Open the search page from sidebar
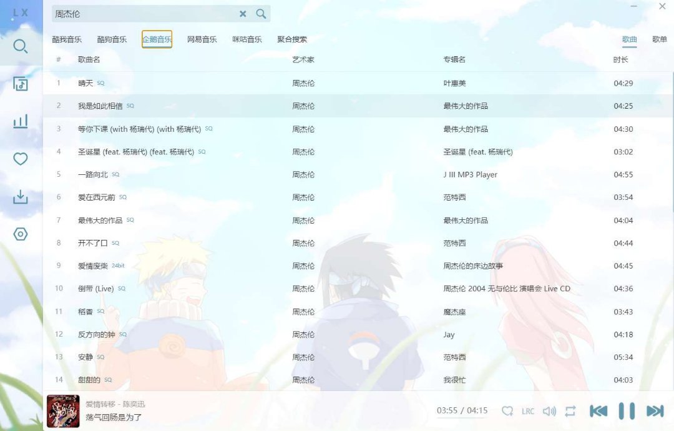The image size is (674, 431). (21, 47)
